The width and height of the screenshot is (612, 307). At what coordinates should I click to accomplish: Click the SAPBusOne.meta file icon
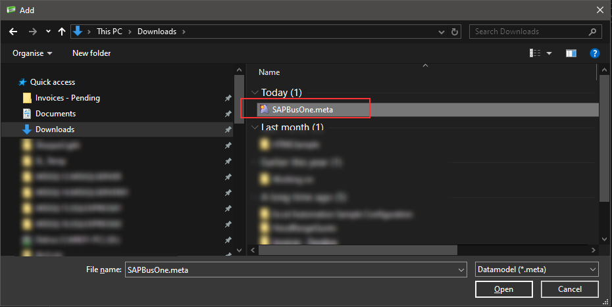coord(265,109)
